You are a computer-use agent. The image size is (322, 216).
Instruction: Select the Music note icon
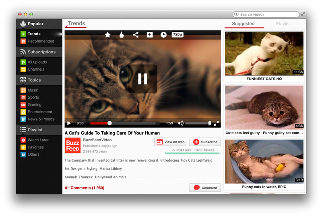[23, 90]
